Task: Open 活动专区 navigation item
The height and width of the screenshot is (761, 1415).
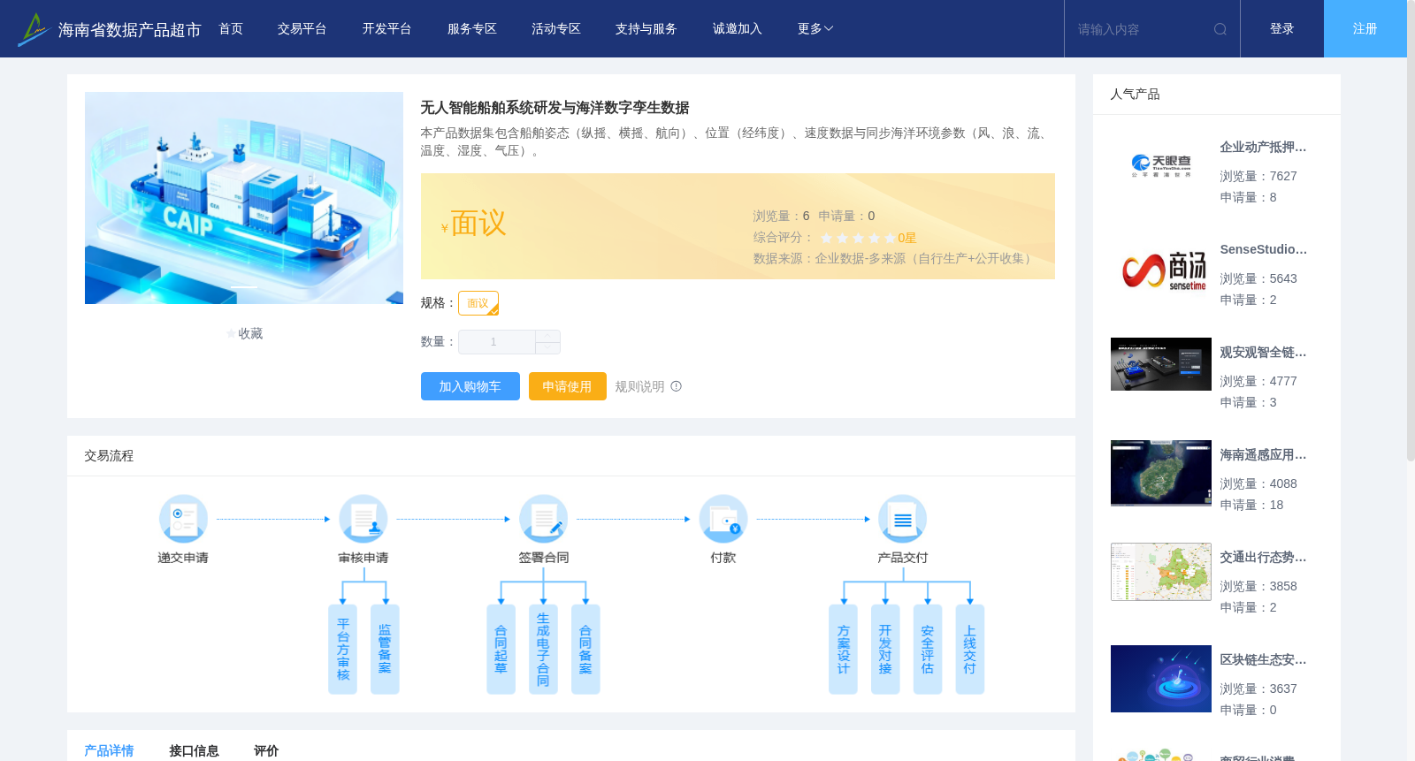Action: (x=556, y=29)
